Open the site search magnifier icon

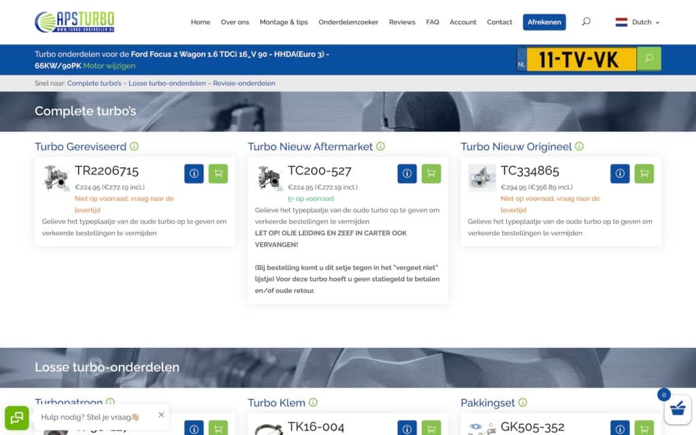pyautogui.click(x=586, y=21)
